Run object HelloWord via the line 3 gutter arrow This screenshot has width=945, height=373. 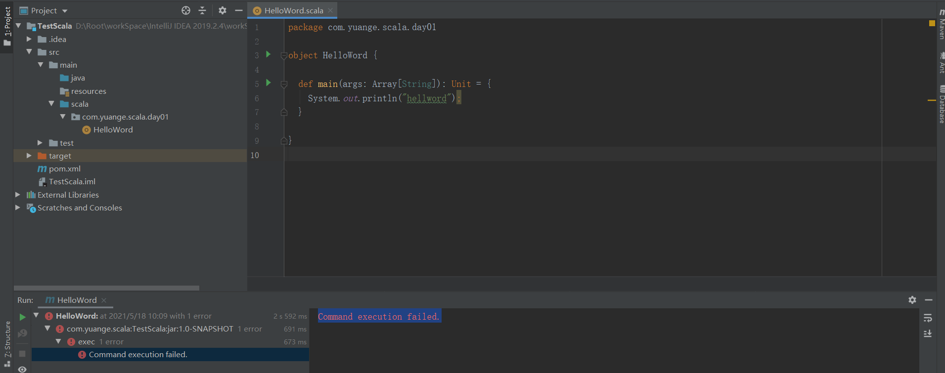269,54
